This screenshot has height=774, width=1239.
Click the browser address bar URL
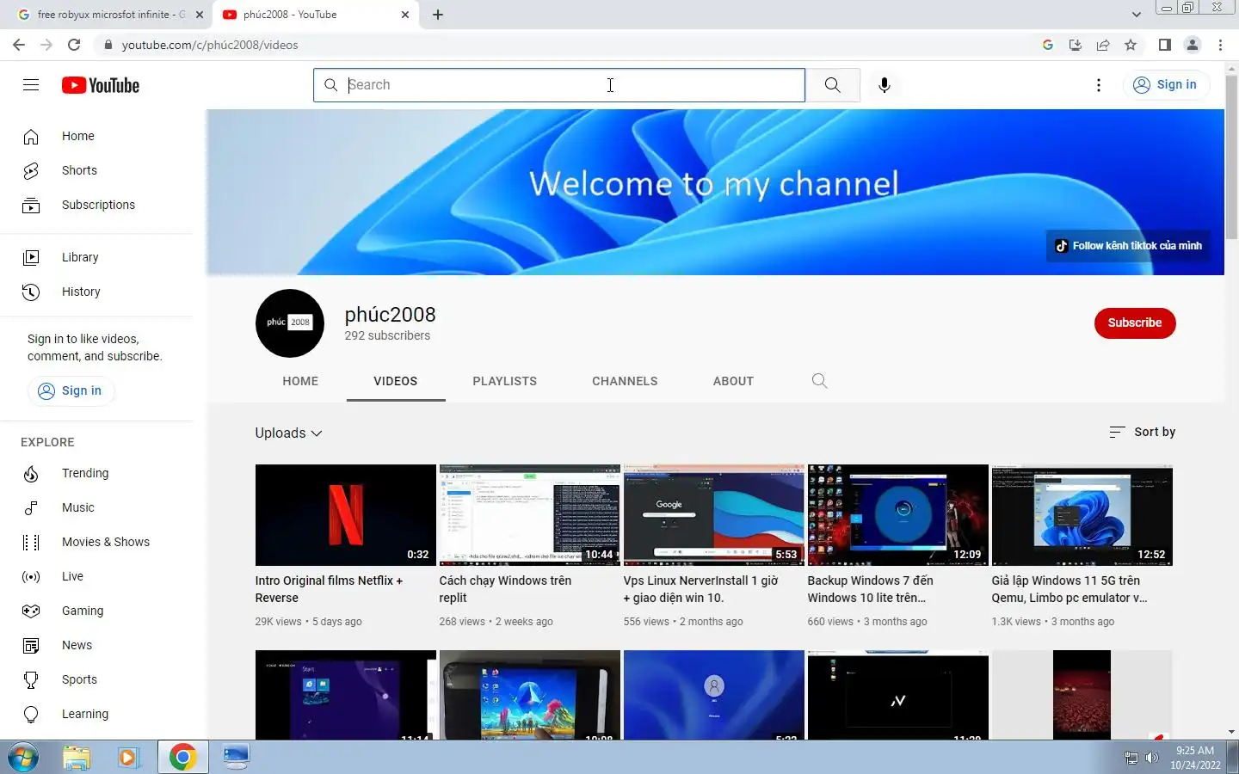click(x=210, y=45)
